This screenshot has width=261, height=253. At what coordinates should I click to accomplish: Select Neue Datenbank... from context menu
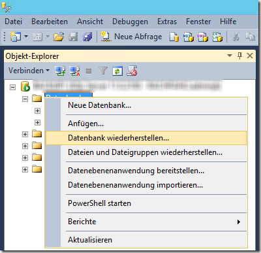(146, 105)
